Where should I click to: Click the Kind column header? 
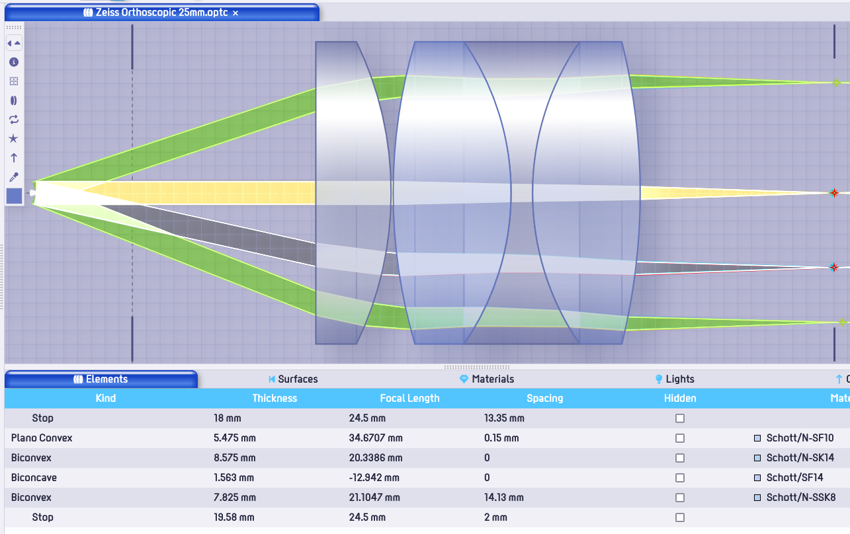106,399
